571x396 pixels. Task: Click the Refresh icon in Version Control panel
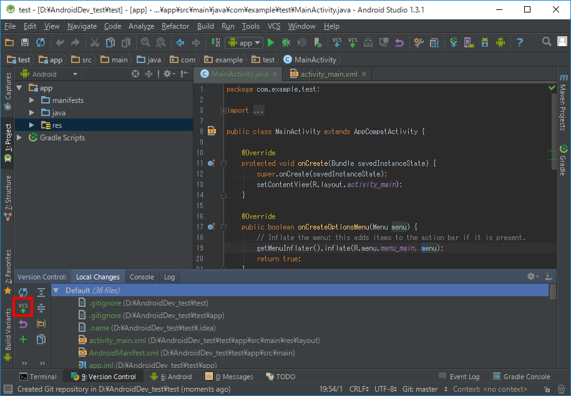(23, 292)
